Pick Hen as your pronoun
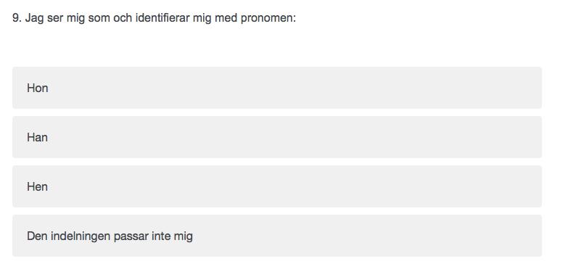 point(277,186)
